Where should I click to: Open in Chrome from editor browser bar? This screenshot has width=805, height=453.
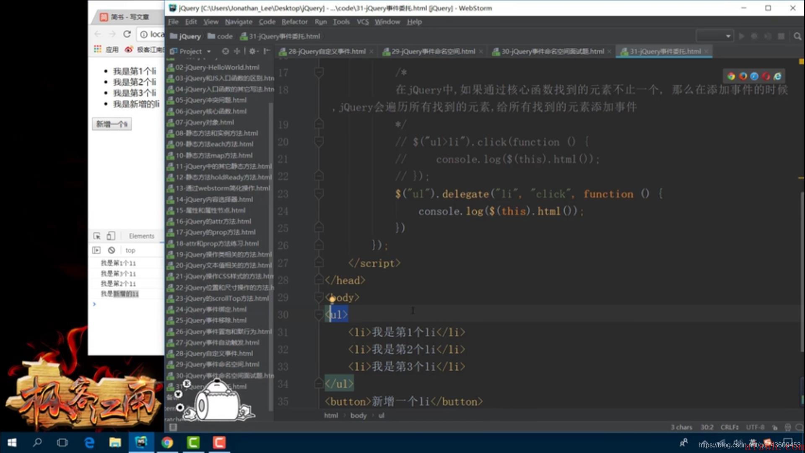click(731, 76)
